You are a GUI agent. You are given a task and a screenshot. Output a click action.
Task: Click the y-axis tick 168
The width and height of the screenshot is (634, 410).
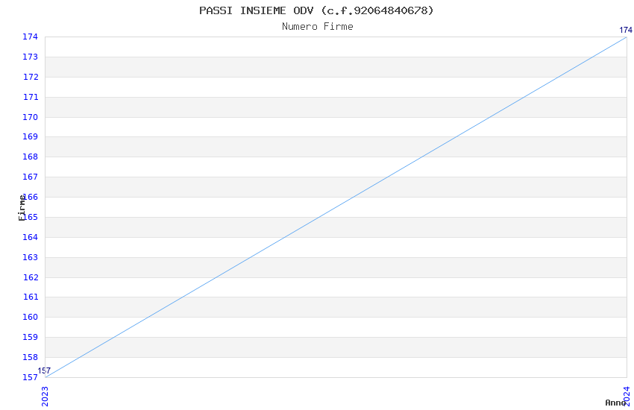[31, 157]
